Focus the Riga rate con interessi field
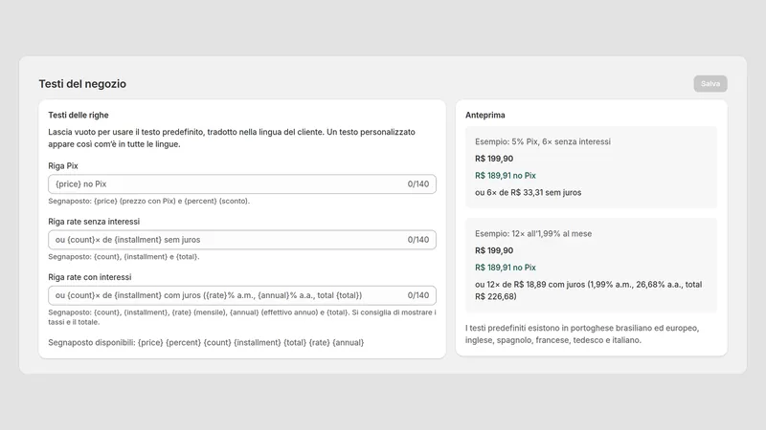Image resolution: width=766 pixels, height=430 pixels. (242, 295)
